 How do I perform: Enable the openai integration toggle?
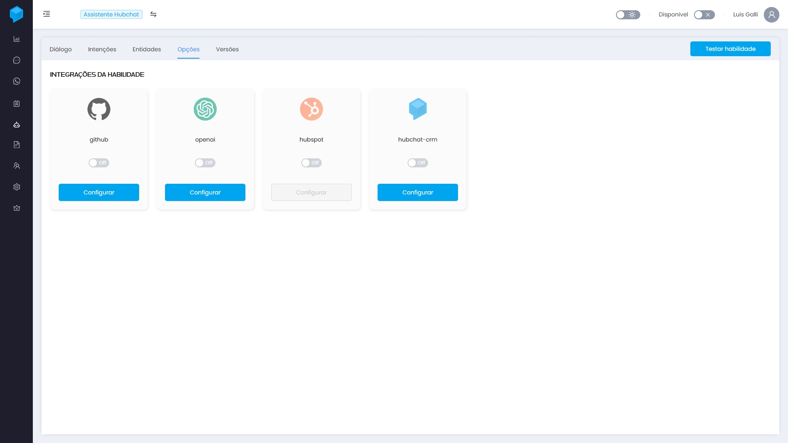205,163
